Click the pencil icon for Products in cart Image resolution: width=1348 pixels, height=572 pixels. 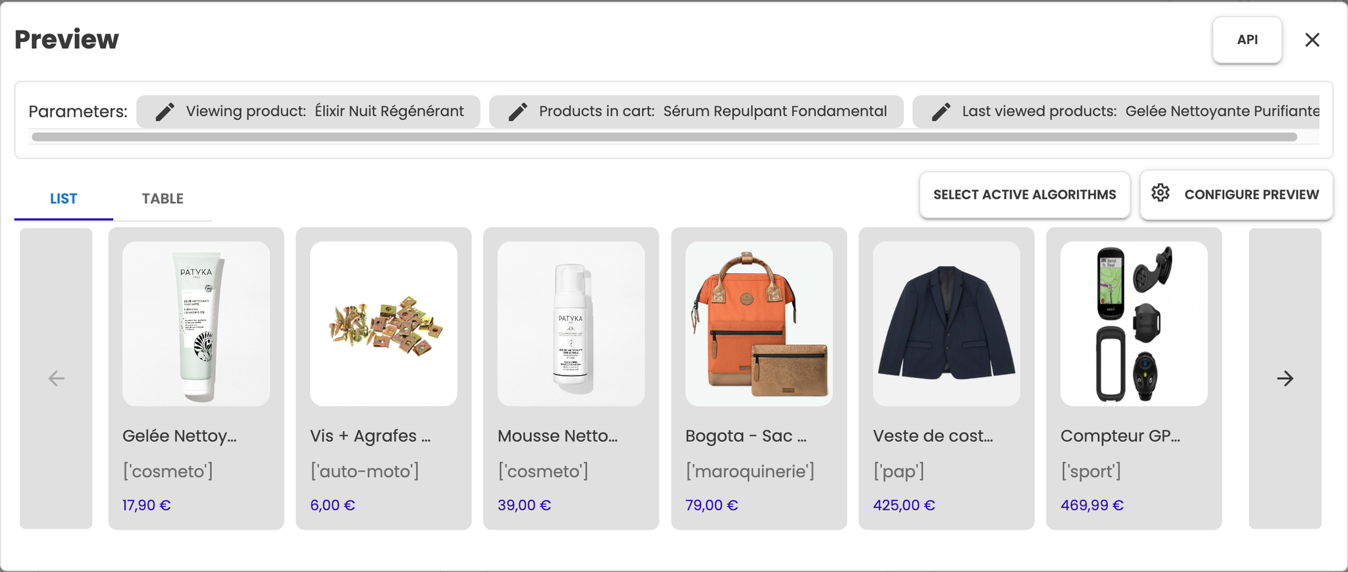click(518, 111)
